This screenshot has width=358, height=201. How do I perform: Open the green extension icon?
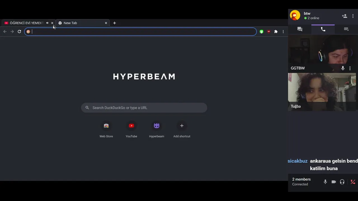click(x=262, y=32)
